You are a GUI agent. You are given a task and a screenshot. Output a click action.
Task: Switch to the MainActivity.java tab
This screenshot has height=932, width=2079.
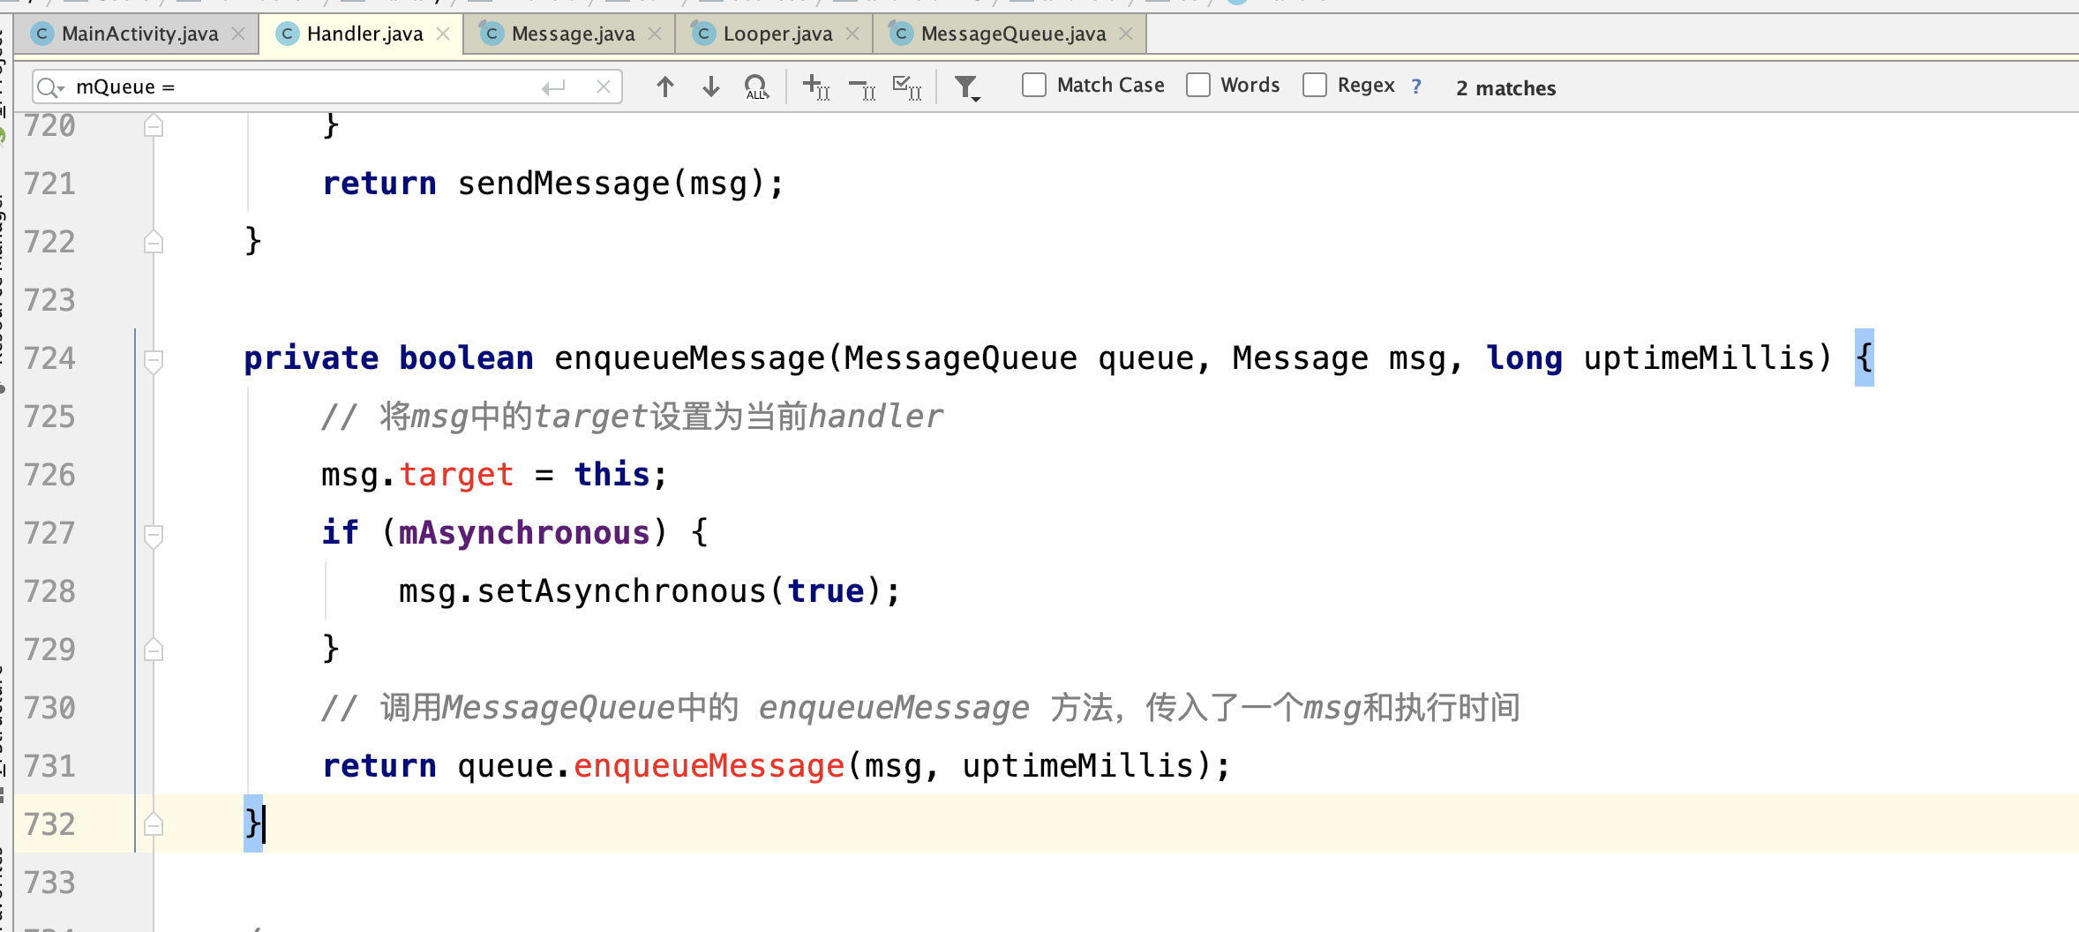139,33
